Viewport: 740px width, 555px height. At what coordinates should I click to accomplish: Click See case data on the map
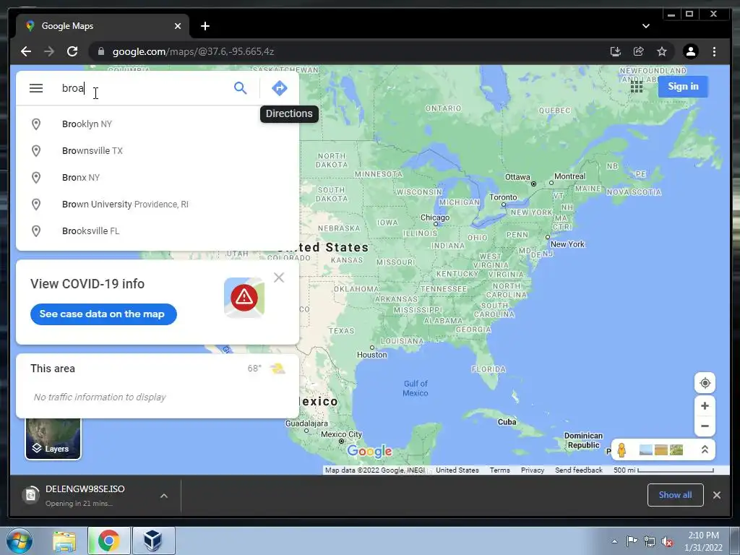[103, 314]
